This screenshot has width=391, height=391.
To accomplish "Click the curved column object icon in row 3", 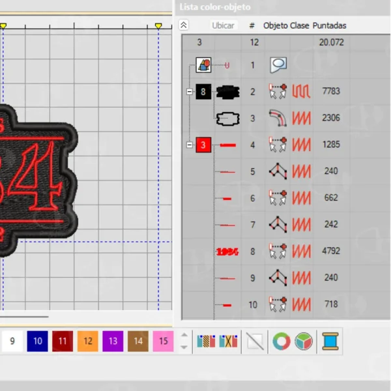I will pyautogui.click(x=278, y=118).
